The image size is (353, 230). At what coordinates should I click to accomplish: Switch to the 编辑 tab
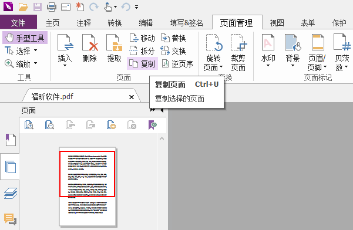pyautogui.click(x=146, y=23)
